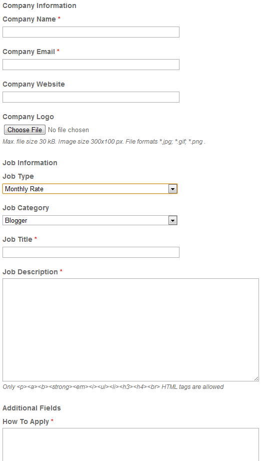Select the Monthly Rate text in Job Type
The image size is (267, 461).
click(24, 189)
